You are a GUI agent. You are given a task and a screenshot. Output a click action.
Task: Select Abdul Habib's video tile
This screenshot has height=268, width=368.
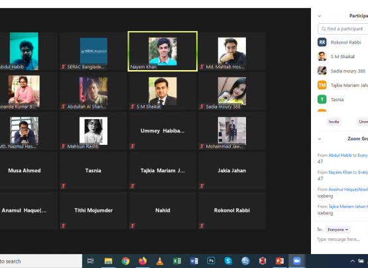coord(29,52)
